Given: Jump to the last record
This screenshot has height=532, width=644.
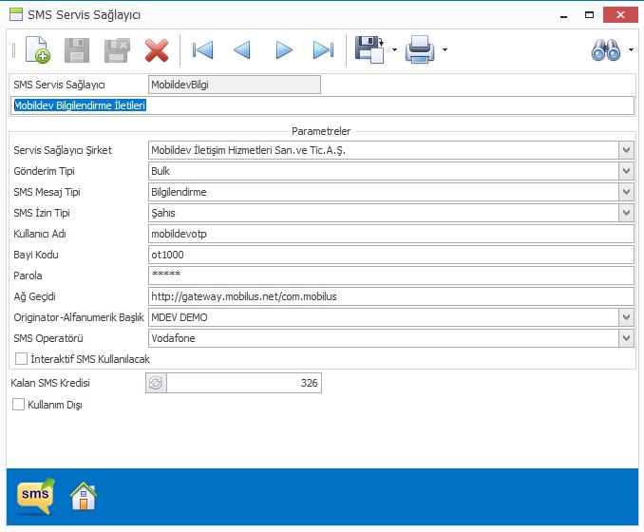Looking at the screenshot, I should click(x=323, y=50).
